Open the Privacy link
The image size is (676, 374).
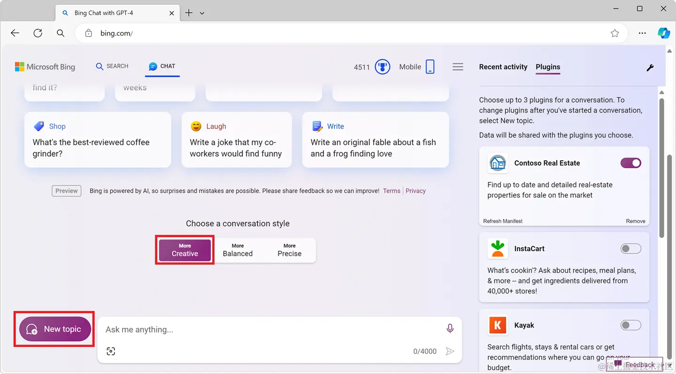tap(415, 191)
